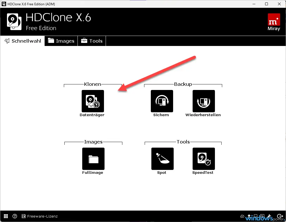Click the exit/logout icon
The image size is (286, 222).
[x=280, y=216]
